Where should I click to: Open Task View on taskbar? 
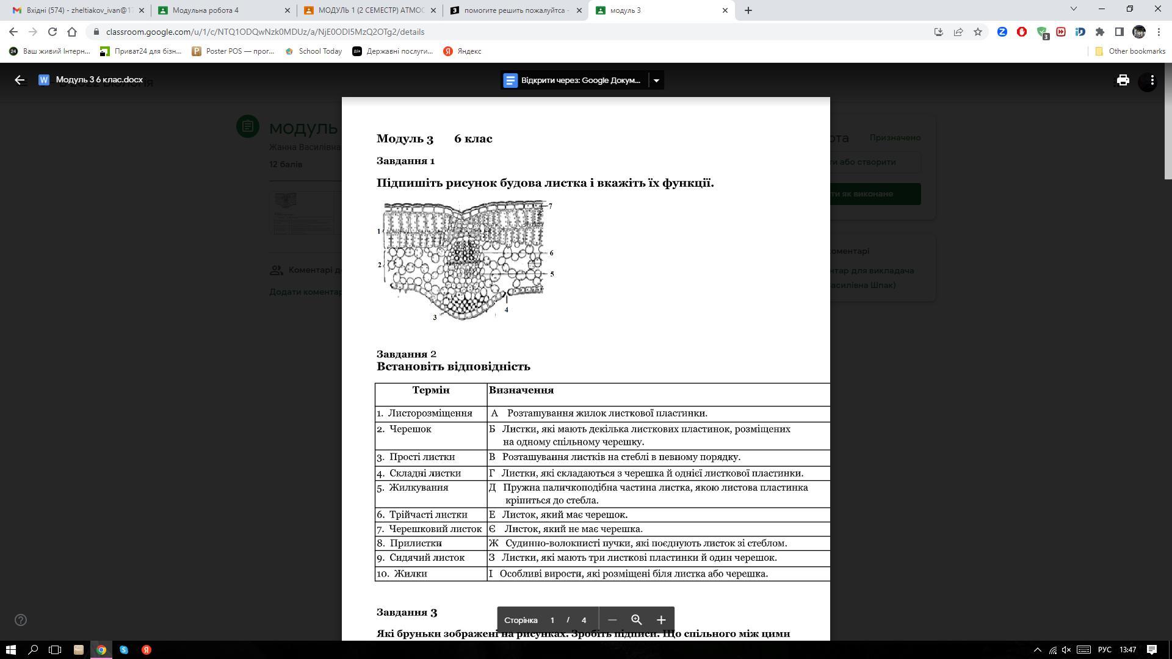coord(55,650)
